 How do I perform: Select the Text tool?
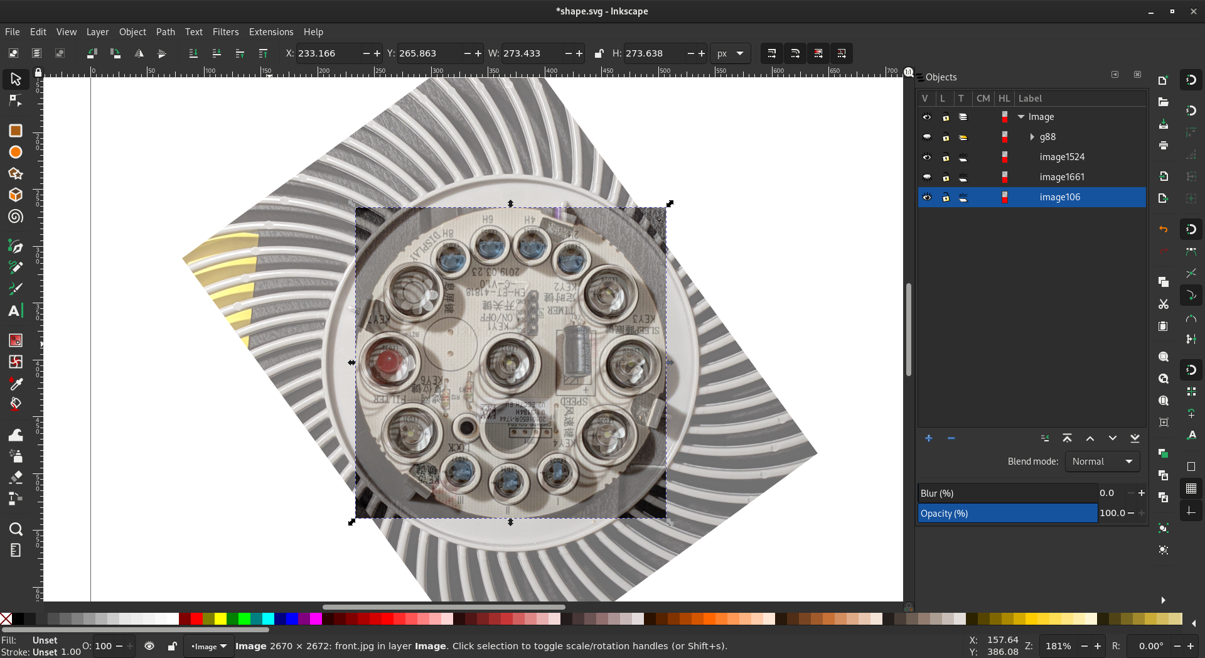tap(15, 311)
